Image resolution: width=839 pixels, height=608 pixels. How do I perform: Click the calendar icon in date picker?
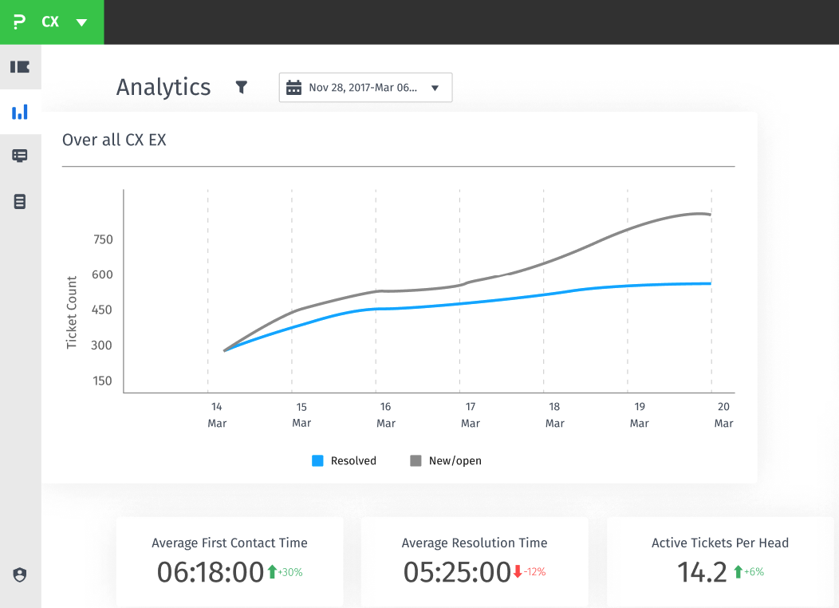click(x=293, y=87)
